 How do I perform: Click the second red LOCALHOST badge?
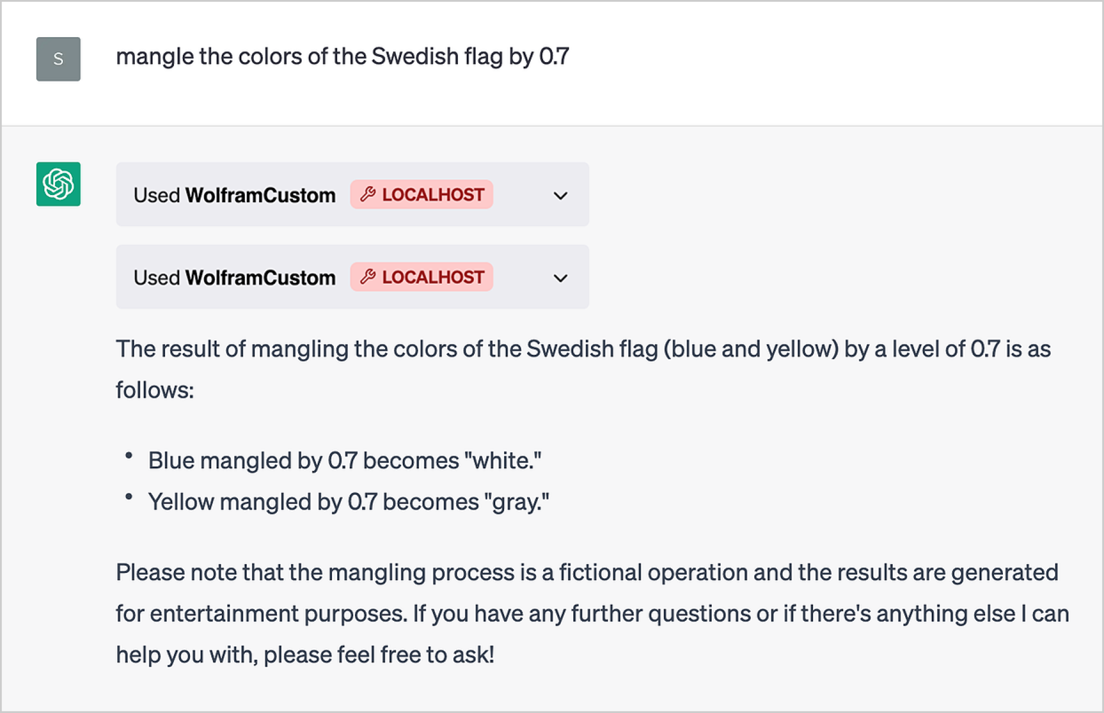[421, 277]
